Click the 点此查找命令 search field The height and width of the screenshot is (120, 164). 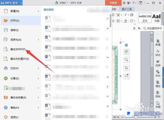point(153,28)
